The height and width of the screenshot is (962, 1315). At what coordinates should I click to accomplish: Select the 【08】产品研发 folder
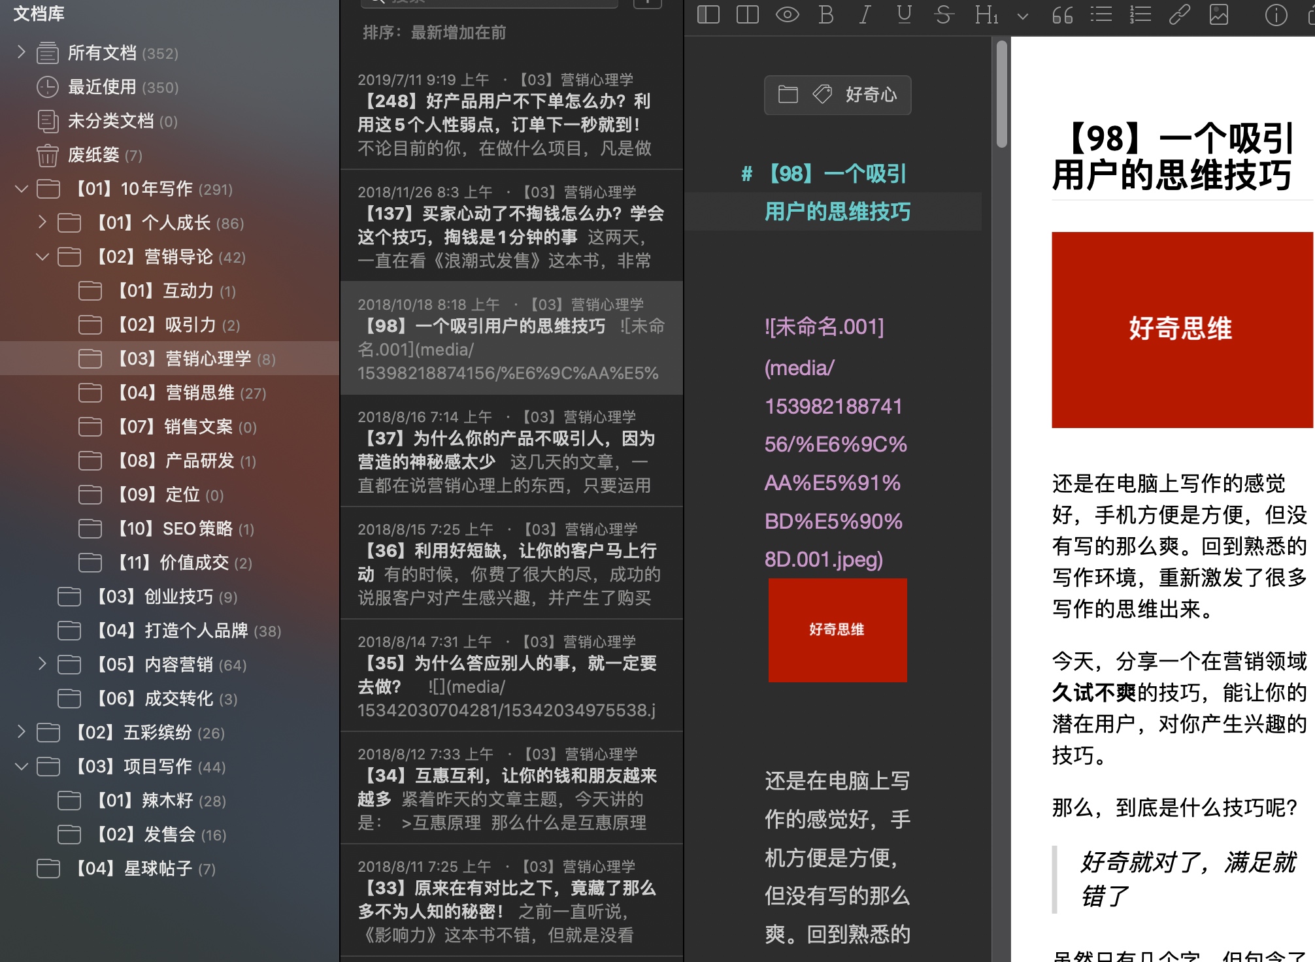(x=170, y=461)
